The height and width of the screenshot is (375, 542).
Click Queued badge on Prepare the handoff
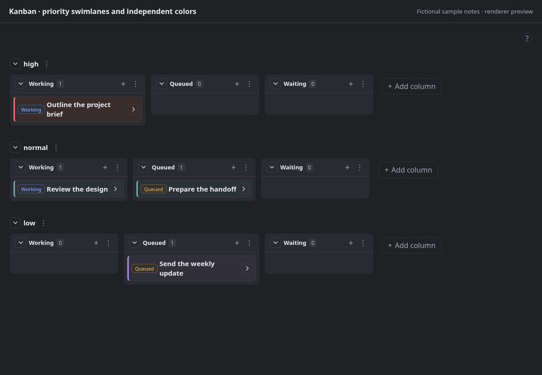(154, 189)
